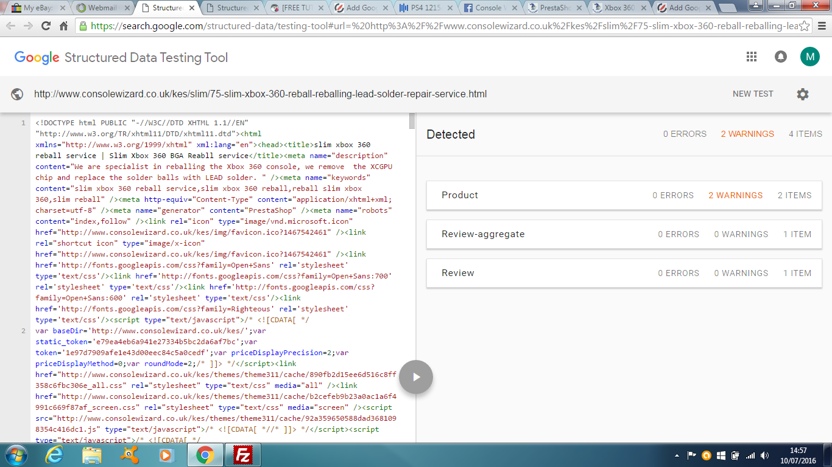Click line number 2 in code gutter
This screenshot has width=832, height=467.
[24, 331]
